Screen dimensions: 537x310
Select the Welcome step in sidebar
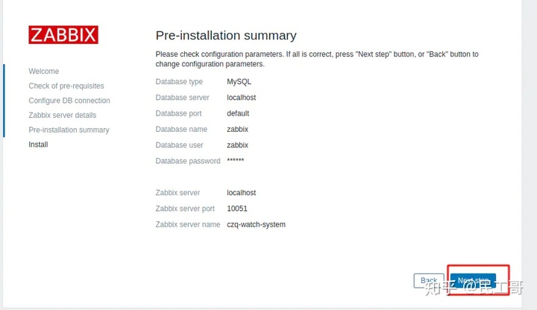pyautogui.click(x=44, y=72)
